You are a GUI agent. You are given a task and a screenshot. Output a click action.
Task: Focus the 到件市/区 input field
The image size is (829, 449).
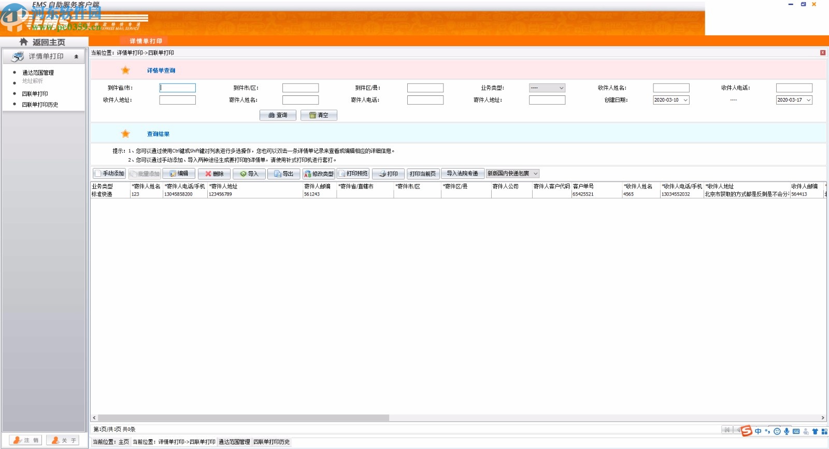[301, 88]
